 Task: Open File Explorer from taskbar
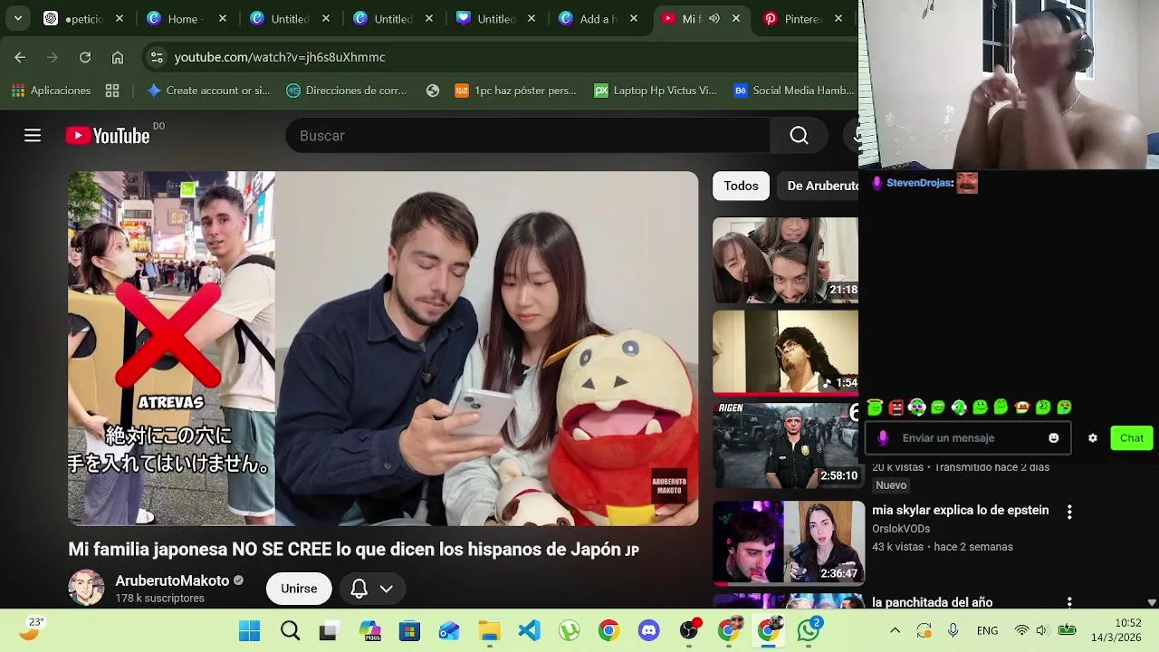pyautogui.click(x=489, y=630)
